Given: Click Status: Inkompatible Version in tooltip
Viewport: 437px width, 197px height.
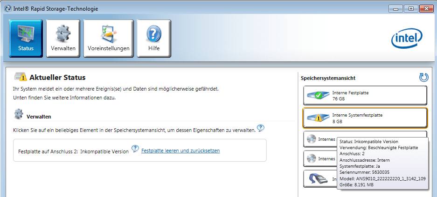Looking at the screenshot, I should 369,142.
